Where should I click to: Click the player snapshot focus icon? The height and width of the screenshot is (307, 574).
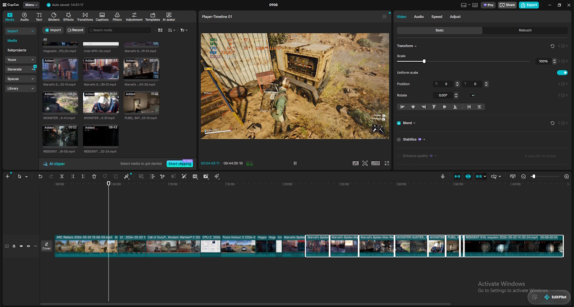click(x=365, y=163)
